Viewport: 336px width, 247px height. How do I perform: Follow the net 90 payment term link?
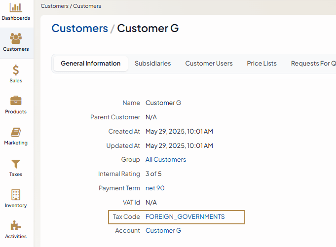(x=155, y=188)
